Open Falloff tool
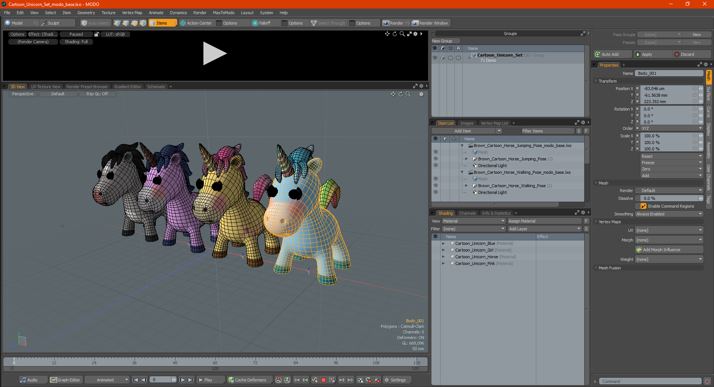 click(261, 23)
